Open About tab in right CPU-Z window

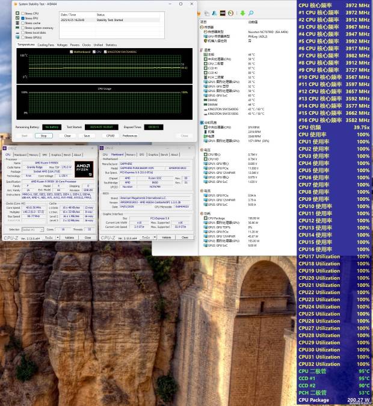pyautogui.click(x=174, y=155)
